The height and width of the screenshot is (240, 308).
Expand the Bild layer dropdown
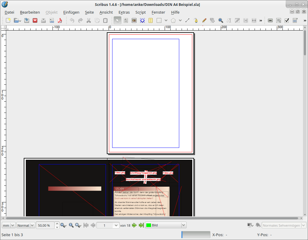184,225
